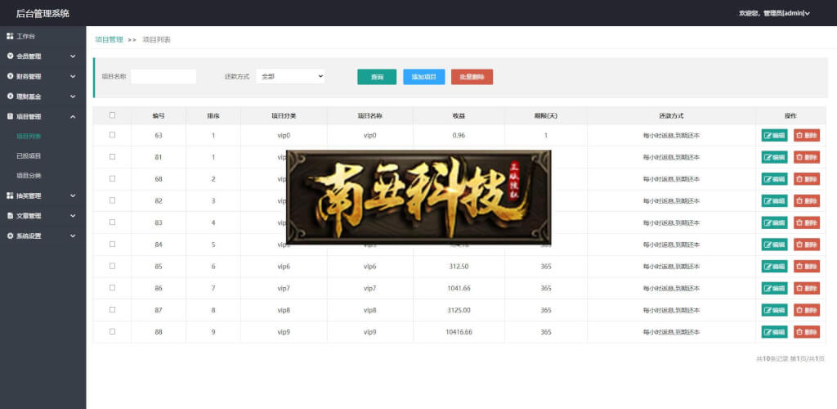This screenshot has height=409, width=837.
Task: Click 编辑 button for row 68
Action: point(774,179)
